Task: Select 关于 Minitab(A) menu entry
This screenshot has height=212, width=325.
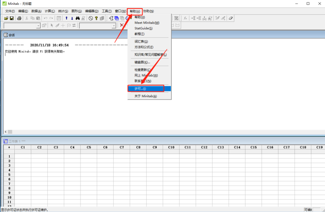Action: pyautogui.click(x=150, y=96)
